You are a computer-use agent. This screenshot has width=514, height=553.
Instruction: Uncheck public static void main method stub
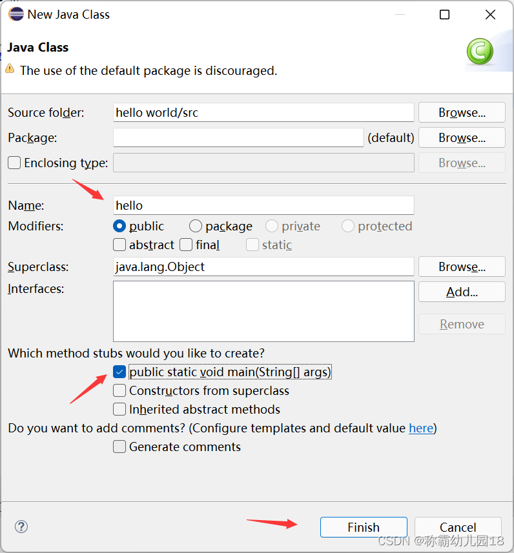click(x=119, y=372)
